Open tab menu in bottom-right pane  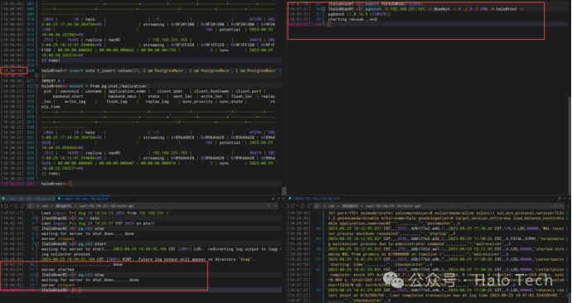[570, 199]
